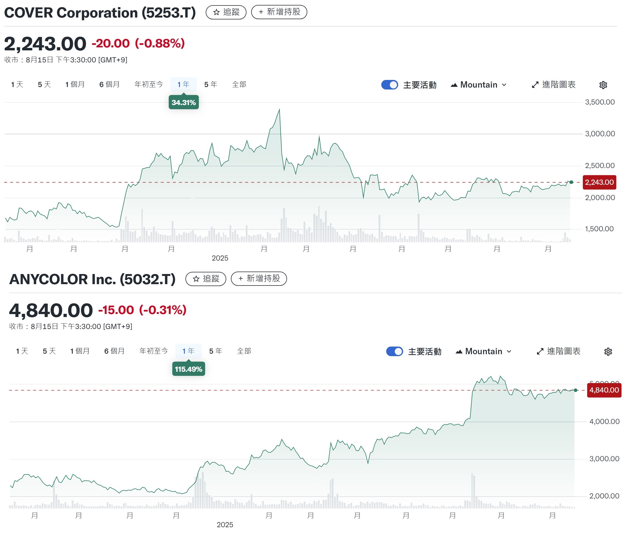This screenshot has height=536, width=625.
Task: Click the 4,000.00 axis label on ANYCOLOR chart
Action: (x=604, y=422)
